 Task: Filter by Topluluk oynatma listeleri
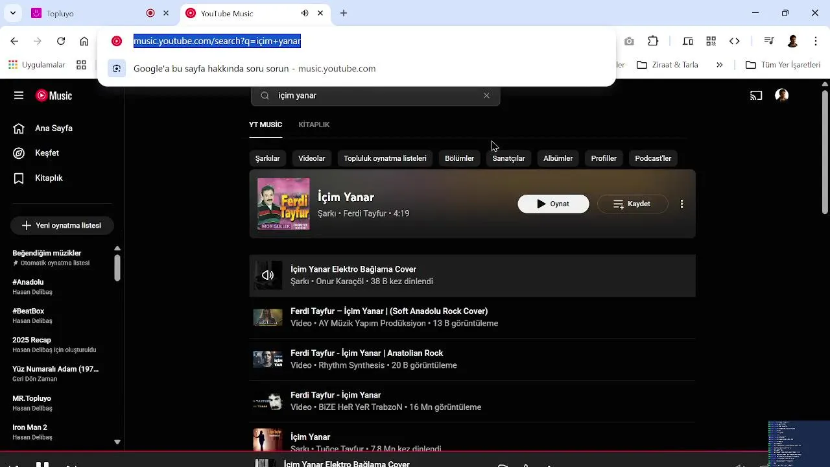pos(385,158)
